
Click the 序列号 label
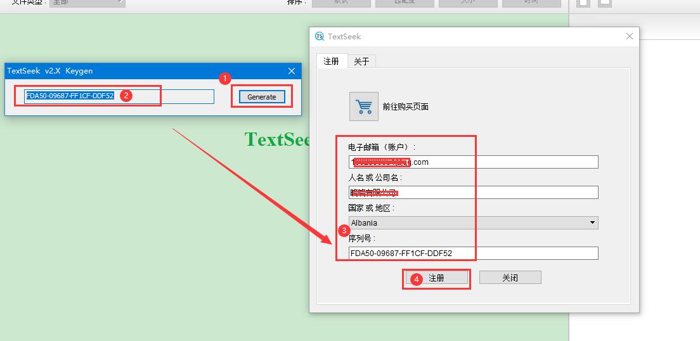click(x=362, y=238)
